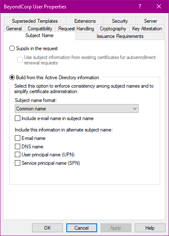
Task: Open the Cryptography tab
Action: [113, 29]
